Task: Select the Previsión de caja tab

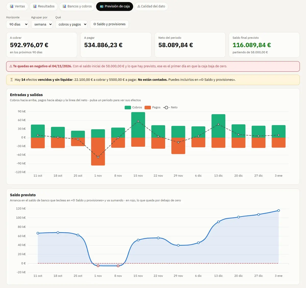Action: click(x=114, y=6)
